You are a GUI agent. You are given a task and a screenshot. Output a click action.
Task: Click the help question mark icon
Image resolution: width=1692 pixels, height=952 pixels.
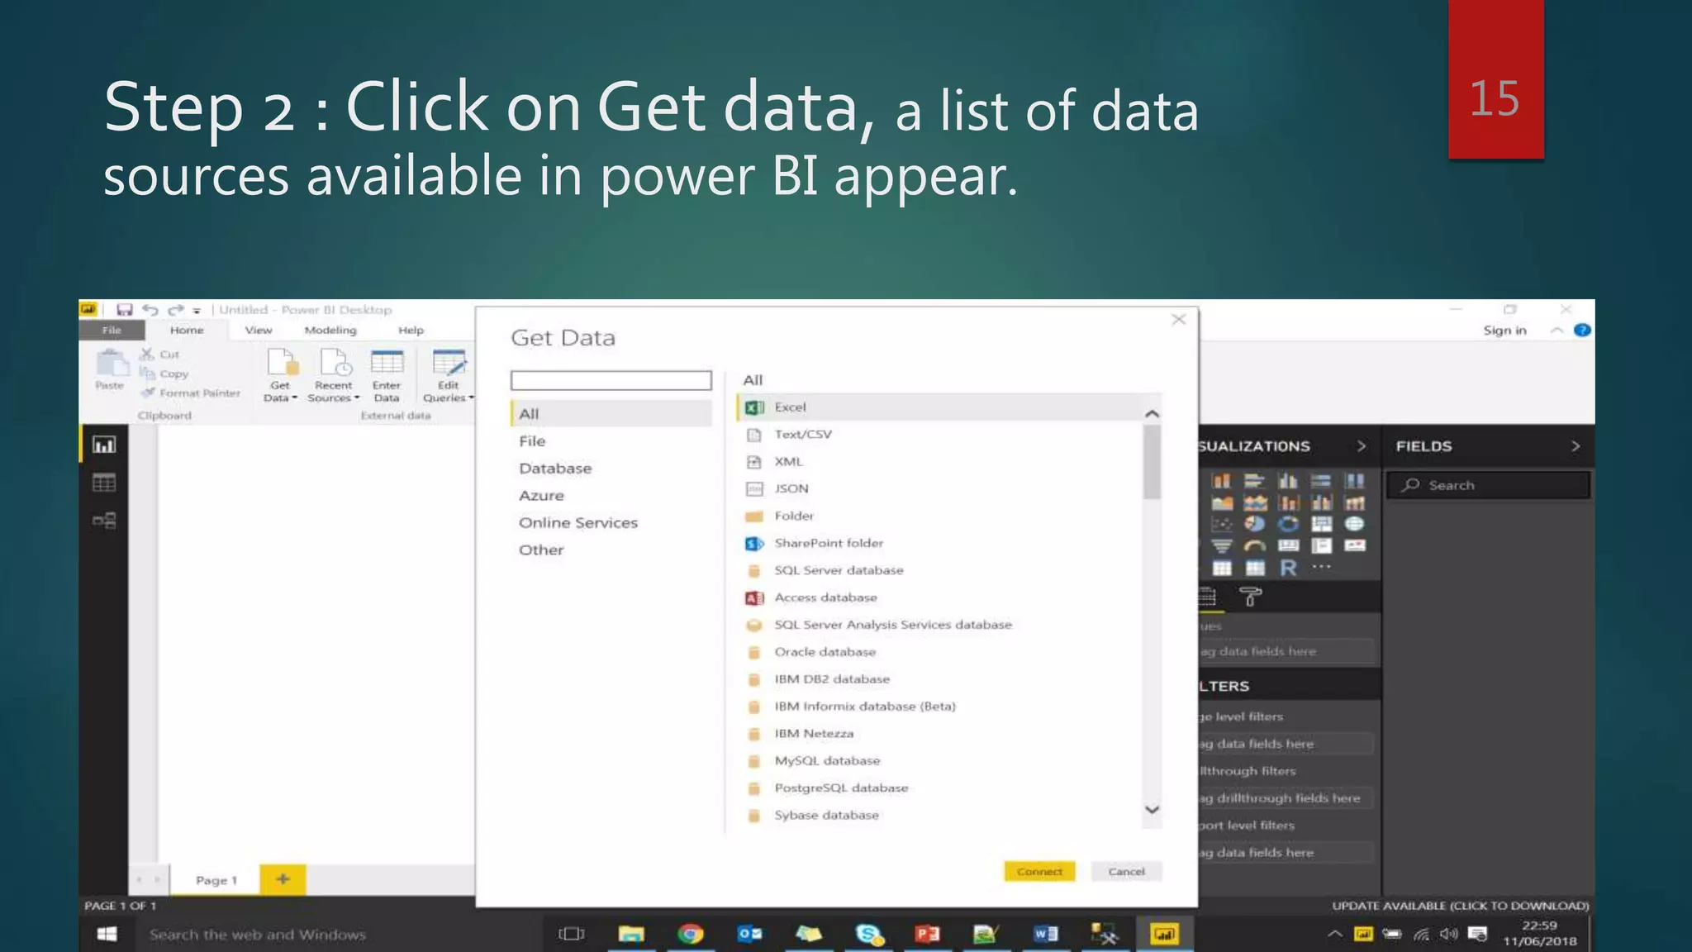1582,331
